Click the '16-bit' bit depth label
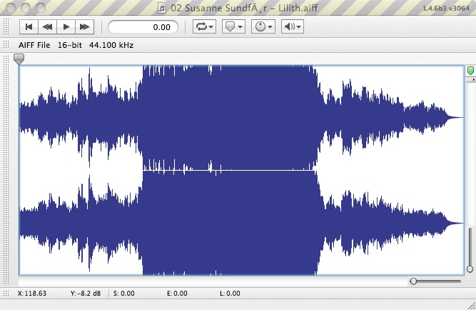Image resolution: width=476 pixels, height=310 pixels. [x=70, y=45]
